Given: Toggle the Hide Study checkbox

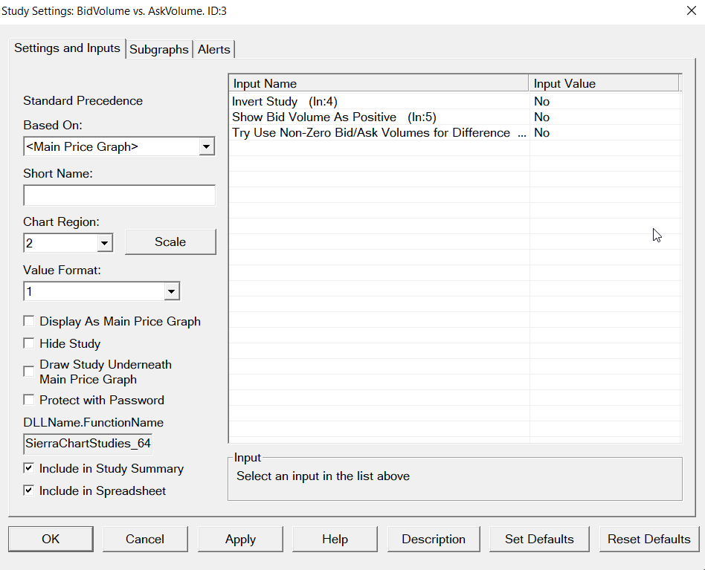Looking at the screenshot, I should pos(29,343).
